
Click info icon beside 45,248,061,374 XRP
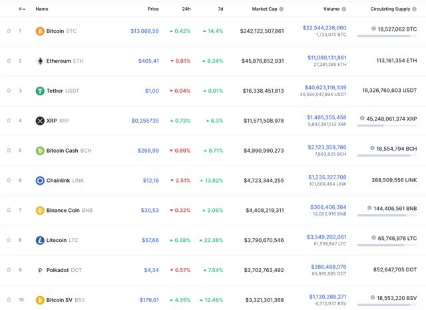coord(362,118)
